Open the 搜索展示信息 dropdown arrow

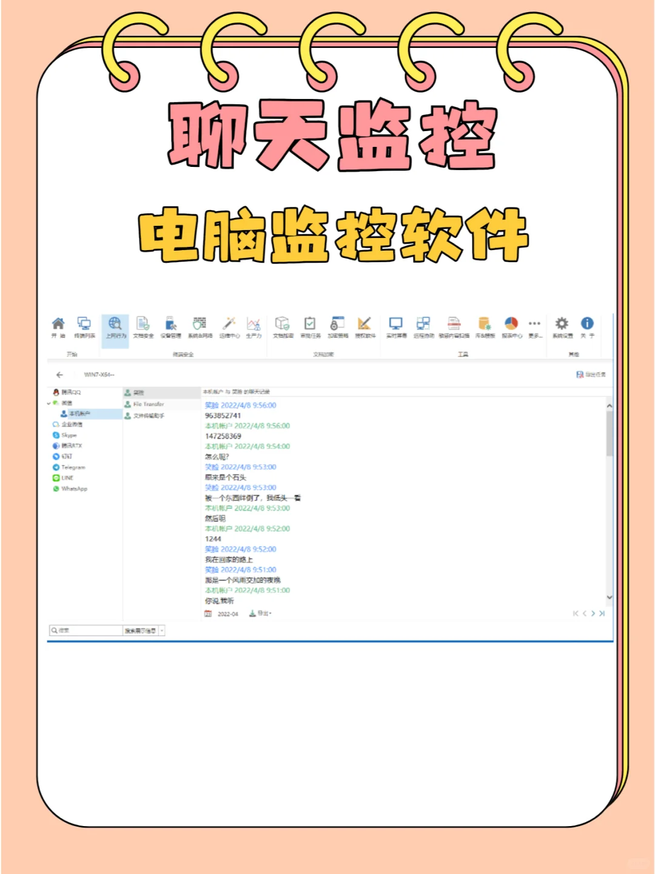point(161,630)
